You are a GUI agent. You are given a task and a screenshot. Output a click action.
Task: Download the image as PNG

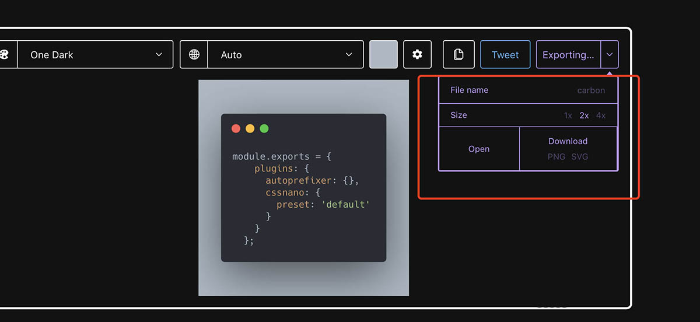pos(556,157)
